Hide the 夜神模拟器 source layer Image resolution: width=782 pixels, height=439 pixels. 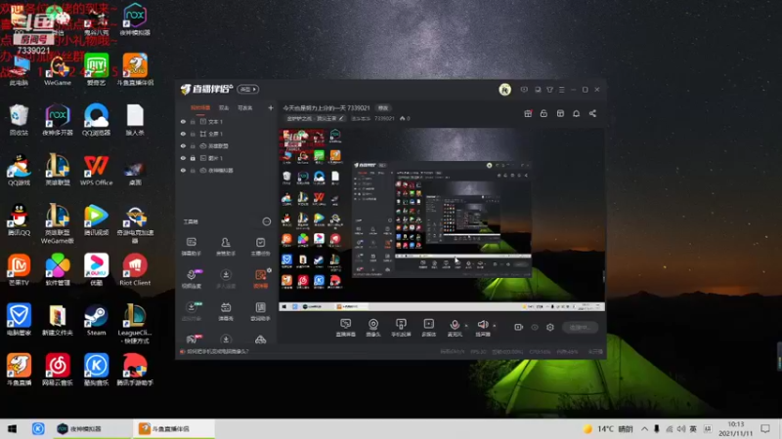(x=183, y=170)
